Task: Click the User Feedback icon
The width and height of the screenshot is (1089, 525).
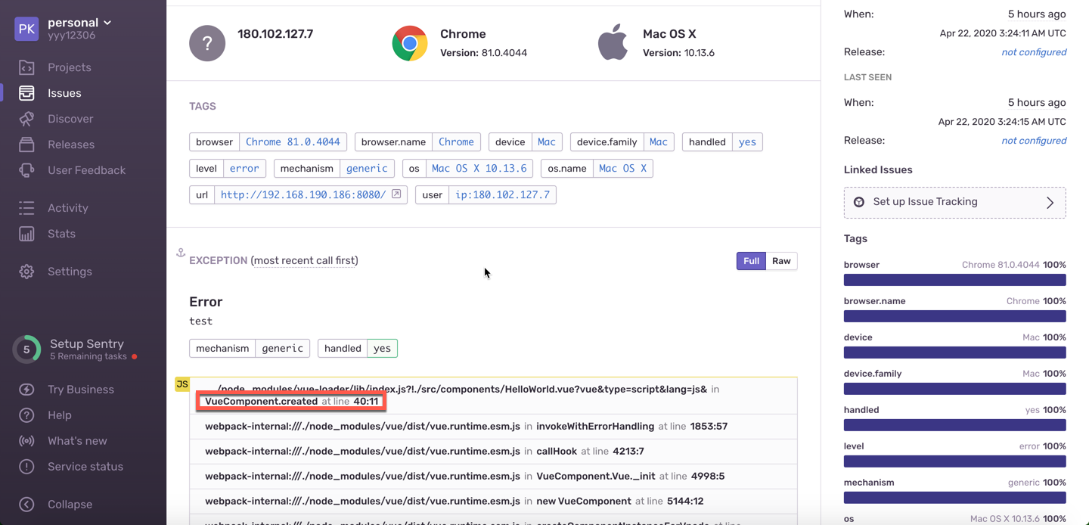Action: (x=26, y=170)
